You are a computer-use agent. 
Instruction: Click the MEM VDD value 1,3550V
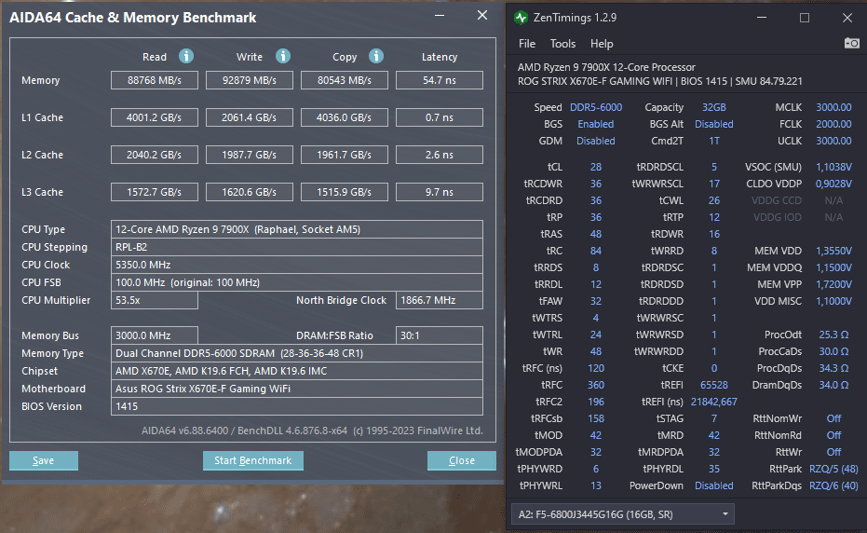point(833,251)
